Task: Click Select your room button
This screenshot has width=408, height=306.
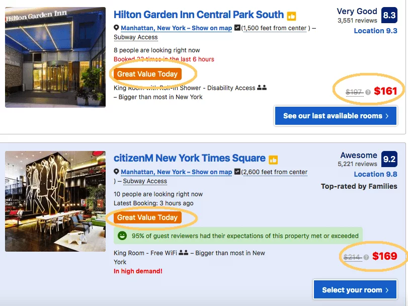Action: point(355,289)
